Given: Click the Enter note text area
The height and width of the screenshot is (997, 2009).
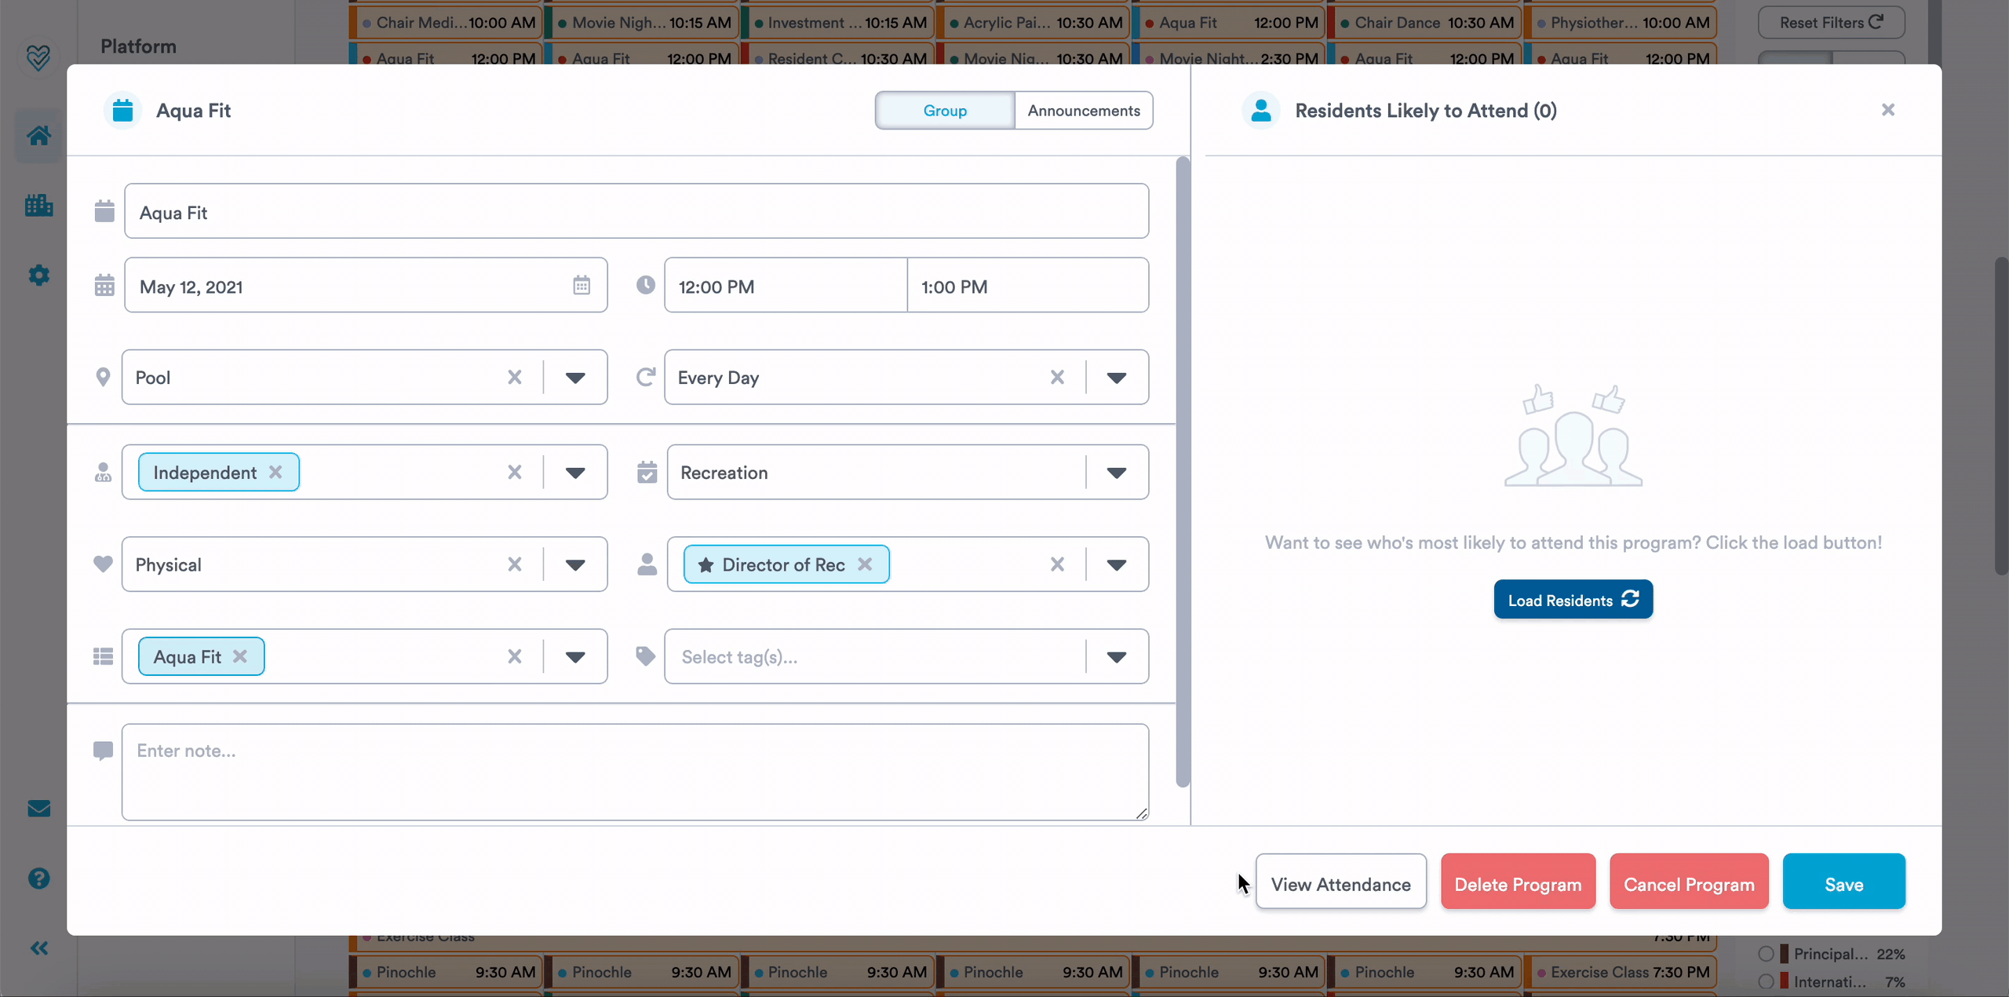Looking at the screenshot, I should click(634, 772).
